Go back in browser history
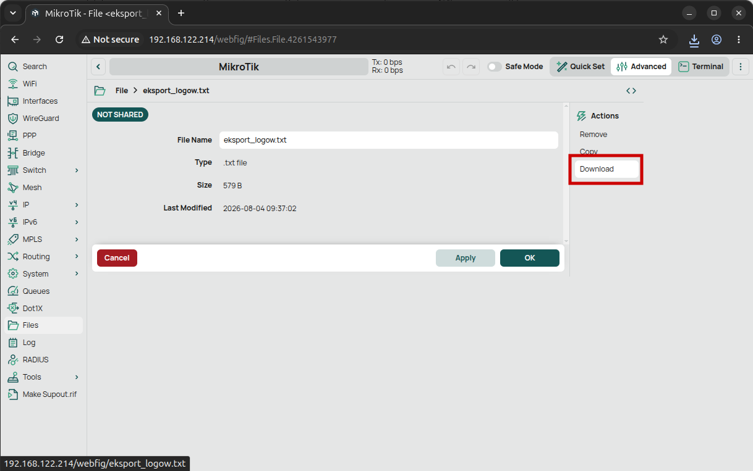The width and height of the screenshot is (753, 471). 15,40
